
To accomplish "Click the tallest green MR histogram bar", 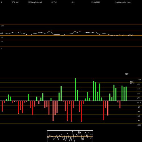I will (75, 89).
